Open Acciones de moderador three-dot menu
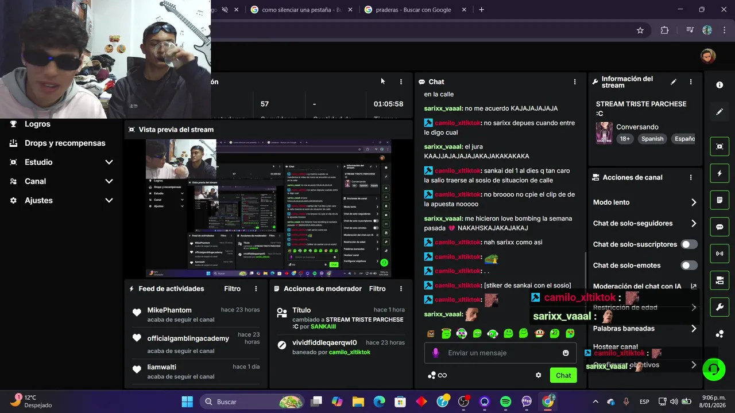 tap(401, 289)
